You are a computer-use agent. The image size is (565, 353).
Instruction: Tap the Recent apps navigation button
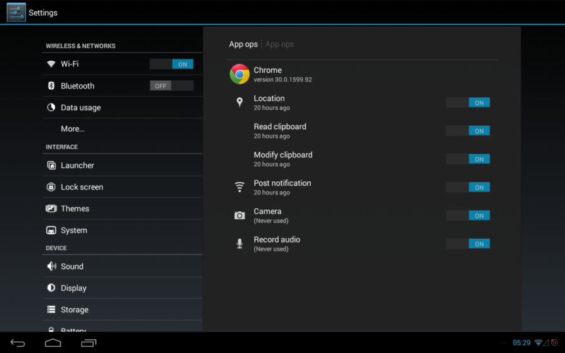89,343
